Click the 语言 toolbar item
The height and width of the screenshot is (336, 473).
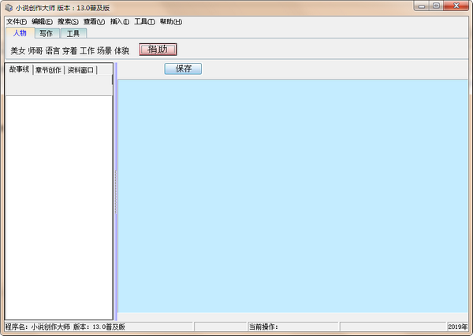53,51
